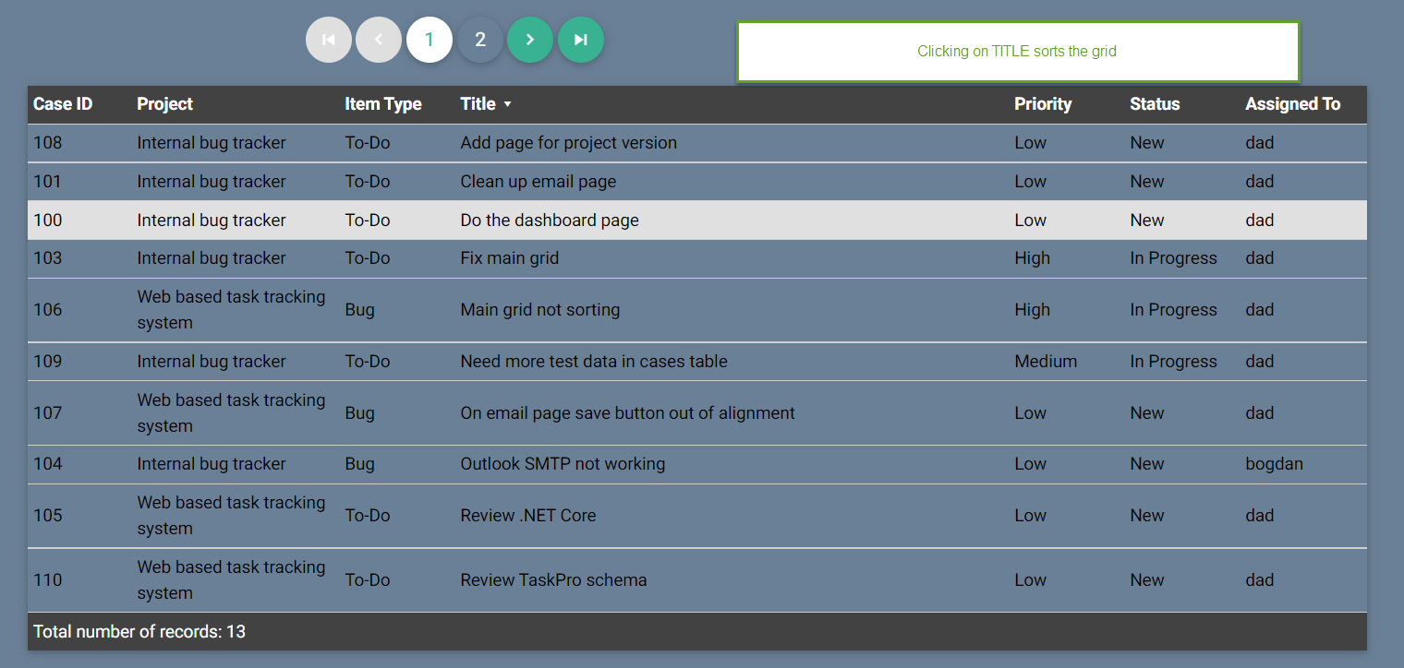
Task: Sort grid by Case ID header
Action: [x=63, y=104]
